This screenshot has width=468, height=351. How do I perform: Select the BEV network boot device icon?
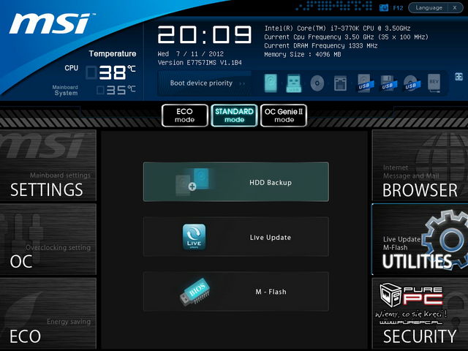tap(434, 83)
